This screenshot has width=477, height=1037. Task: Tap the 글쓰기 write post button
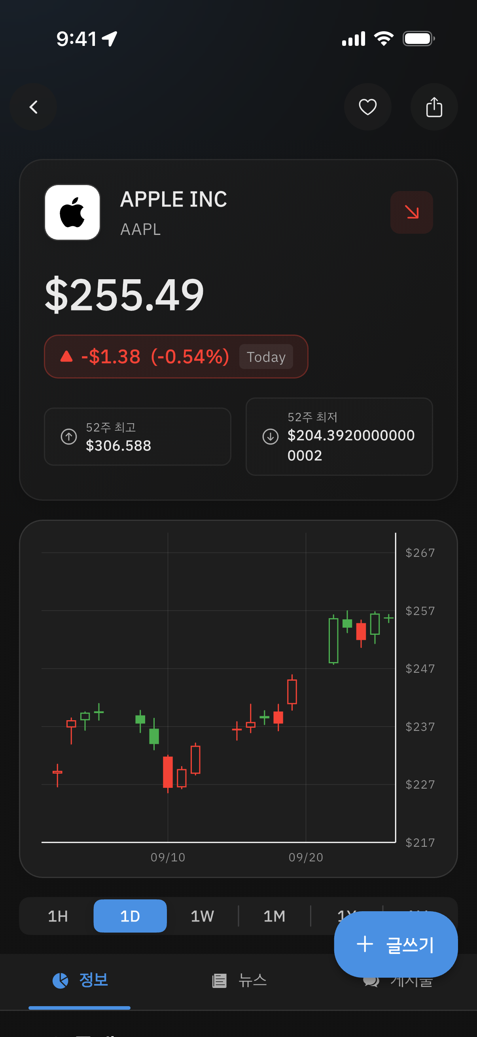[395, 944]
